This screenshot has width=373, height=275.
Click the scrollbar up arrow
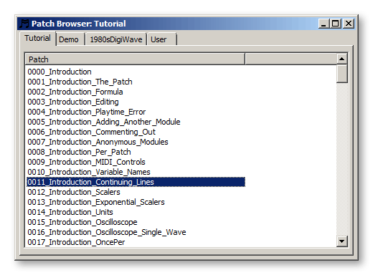[342, 59]
